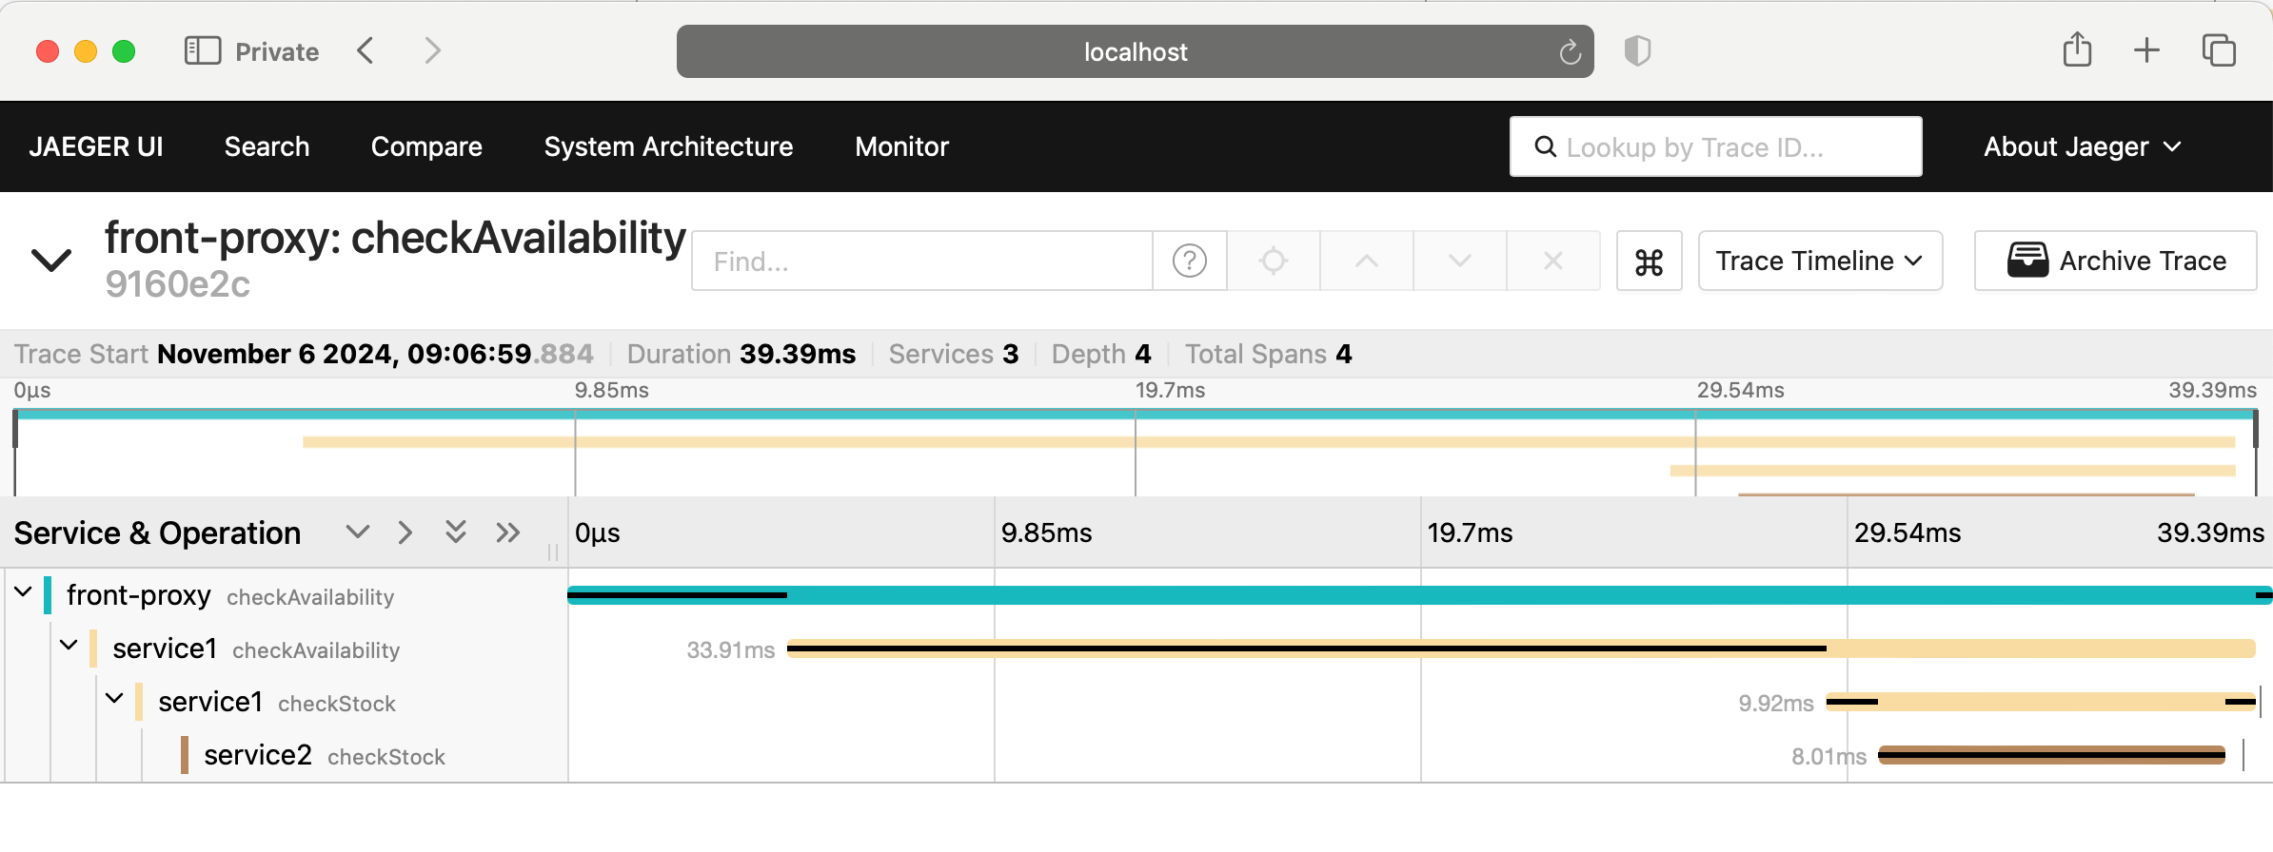Open the Trace Timeline view dropdown
The image size is (2273, 852).
(1819, 261)
